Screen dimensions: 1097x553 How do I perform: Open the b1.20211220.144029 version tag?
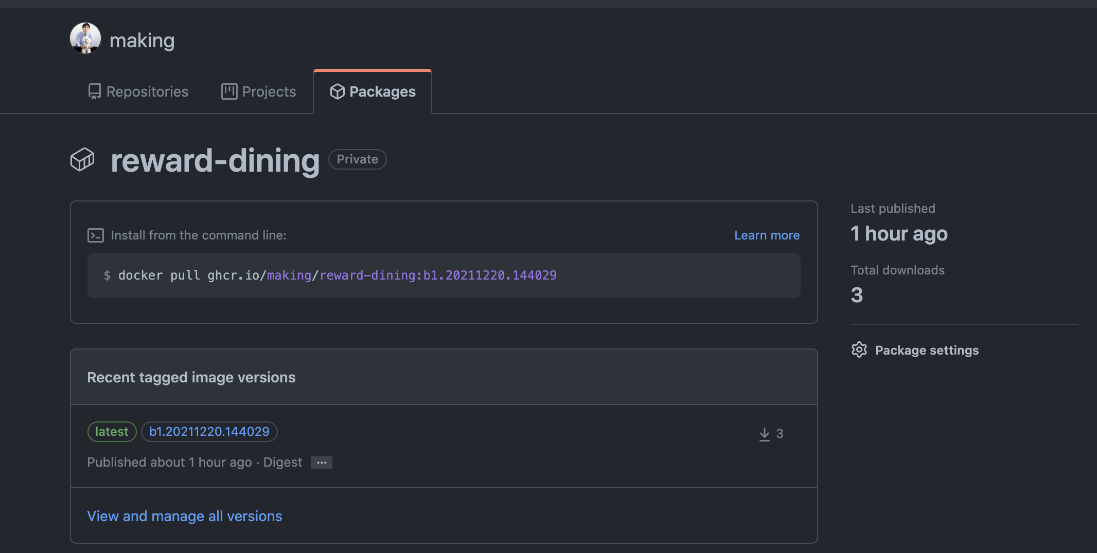point(209,432)
